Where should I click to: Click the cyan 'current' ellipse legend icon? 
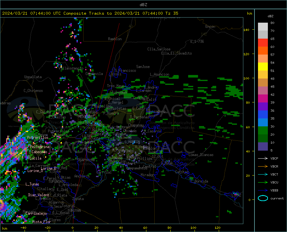point(263,198)
